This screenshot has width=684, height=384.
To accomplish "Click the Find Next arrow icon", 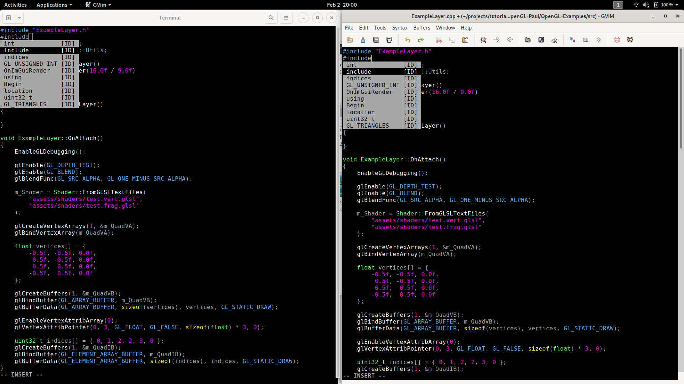I will click(x=497, y=40).
